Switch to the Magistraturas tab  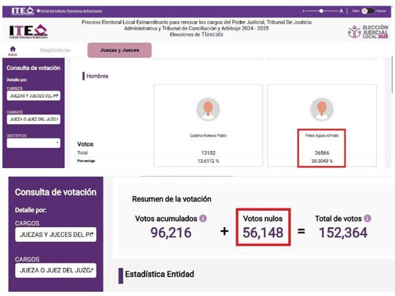point(55,50)
